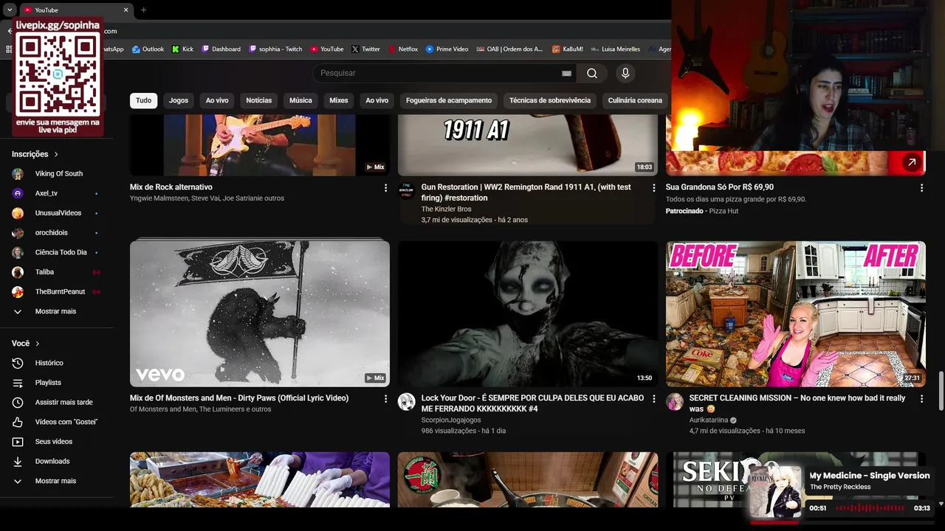Open options menu for Lock Your Door video

coord(653,399)
